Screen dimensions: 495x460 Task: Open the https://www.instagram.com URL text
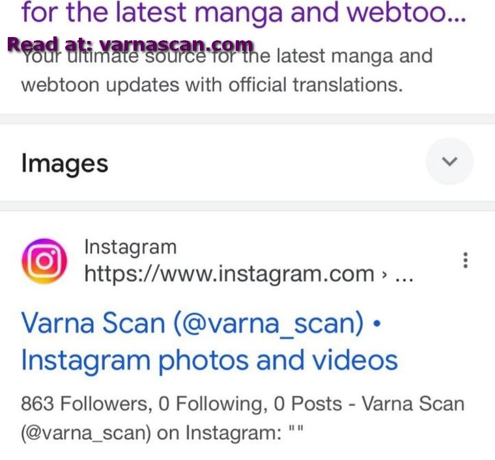click(x=229, y=274)
